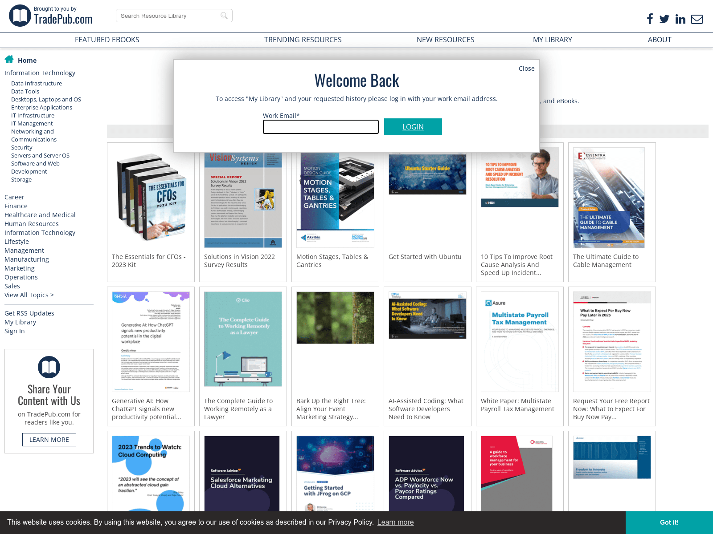Open Generative AI ChatGPT report thumbnail
The height and width of the screenshot is (534, 713).
tap(151, 342)
